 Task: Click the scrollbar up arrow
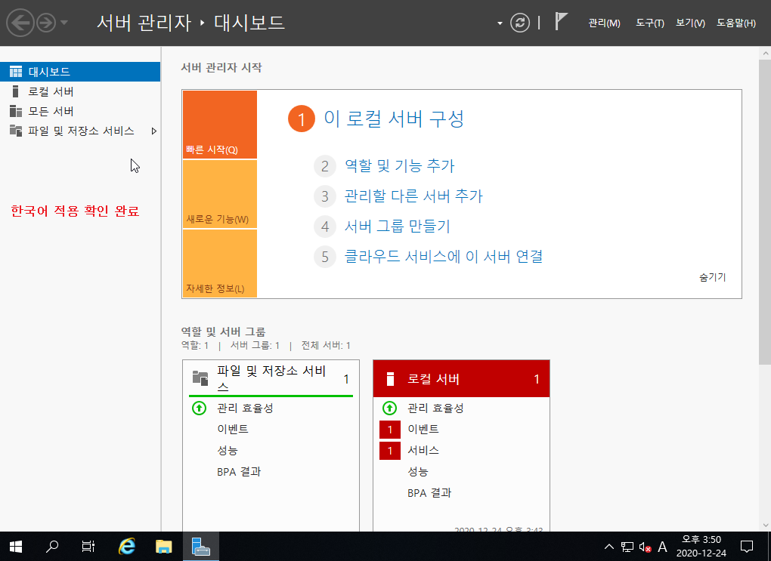[x=765, y=53]
